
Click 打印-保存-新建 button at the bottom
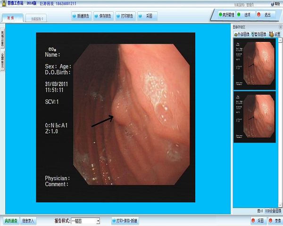(125, 220)
